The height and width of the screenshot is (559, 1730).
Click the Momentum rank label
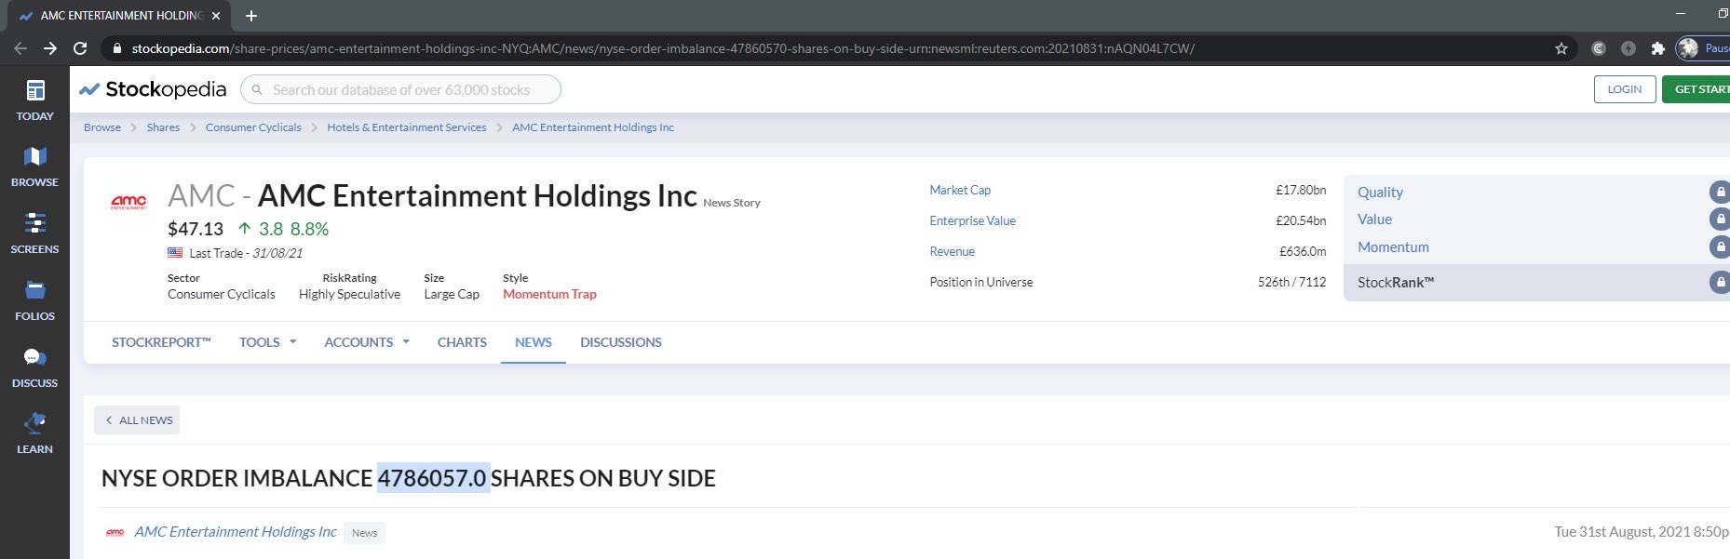pos(1393,246)
